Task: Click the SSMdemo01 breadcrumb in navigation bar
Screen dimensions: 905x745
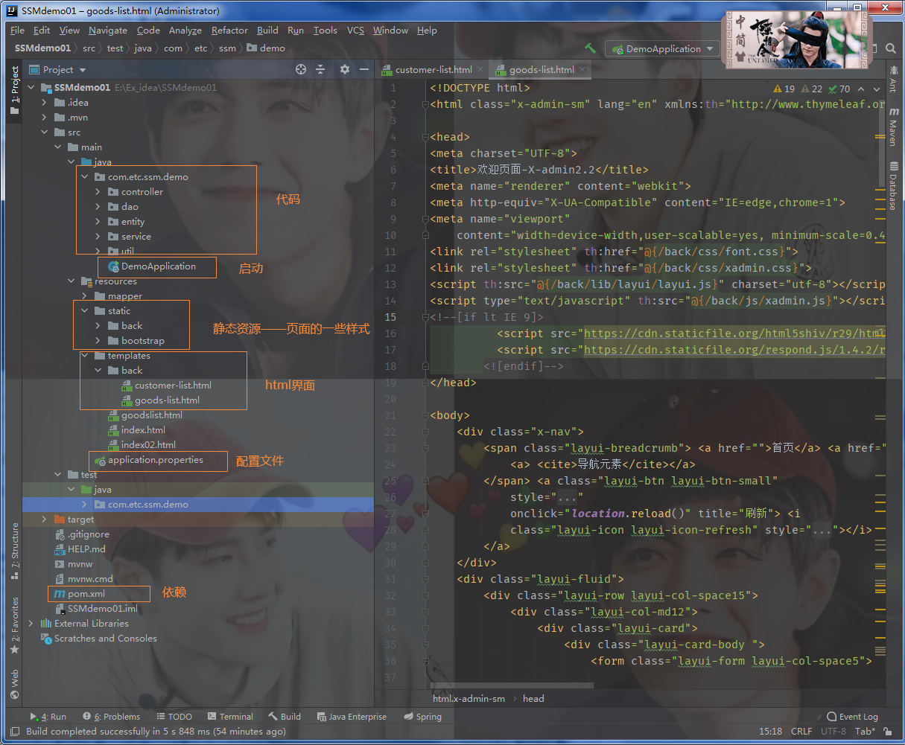Action: click(42, 48)
